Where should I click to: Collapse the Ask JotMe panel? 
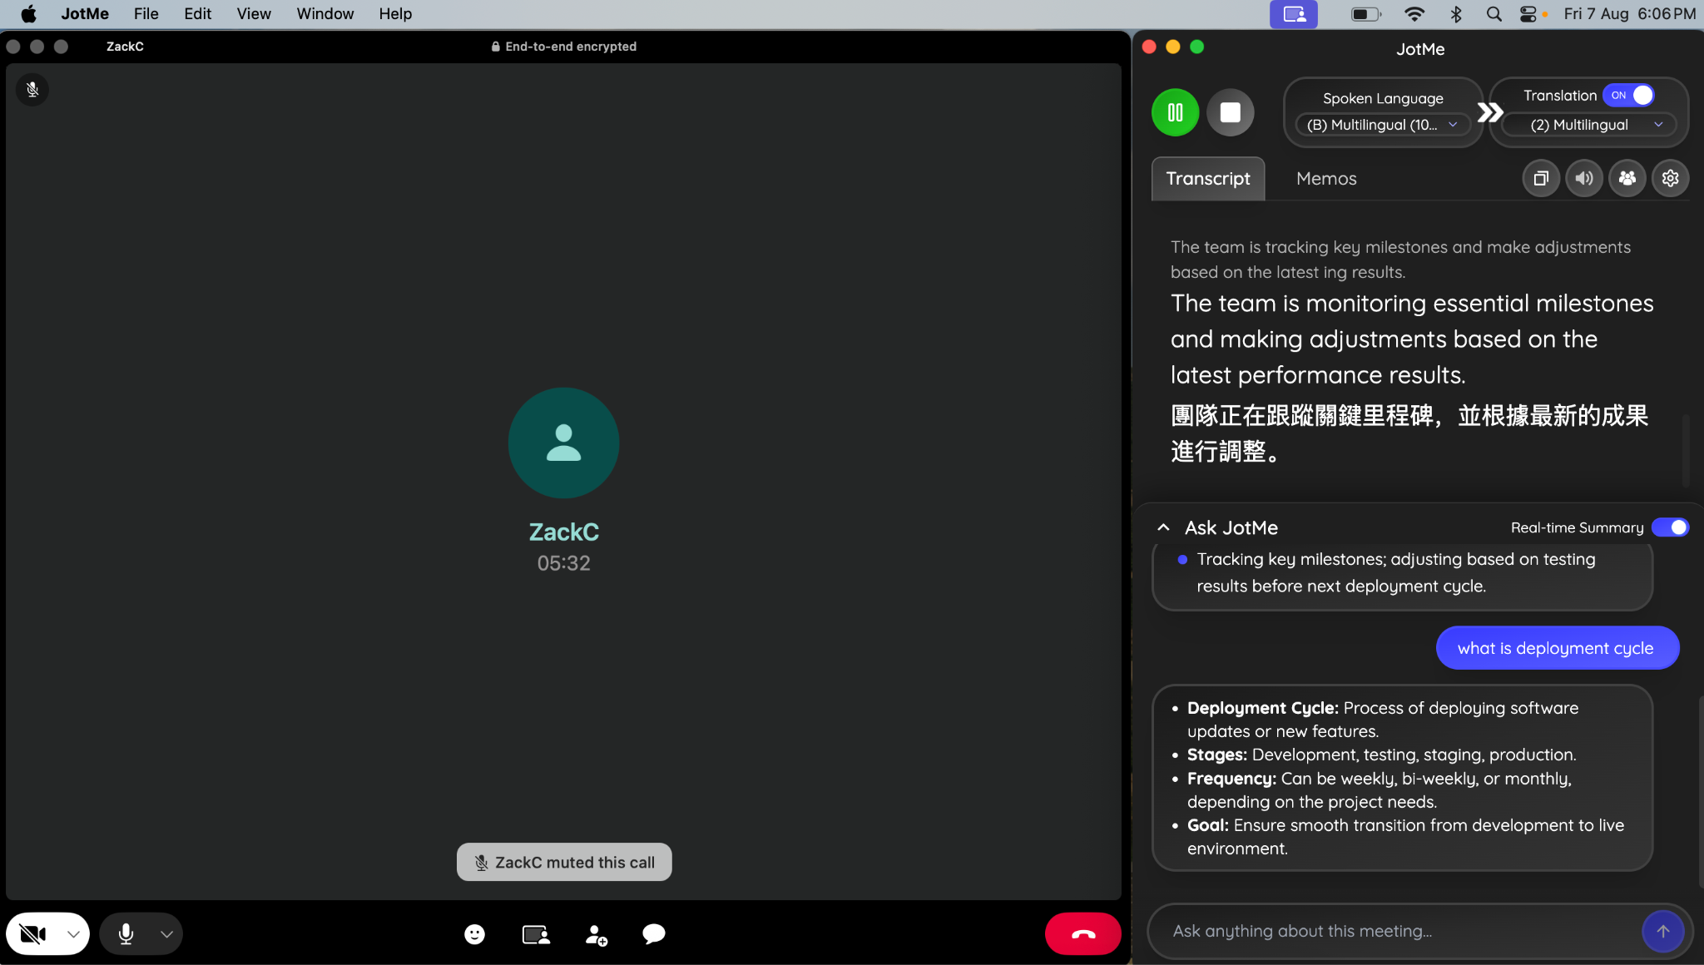pyautogui.click(x=1163, y=527)
